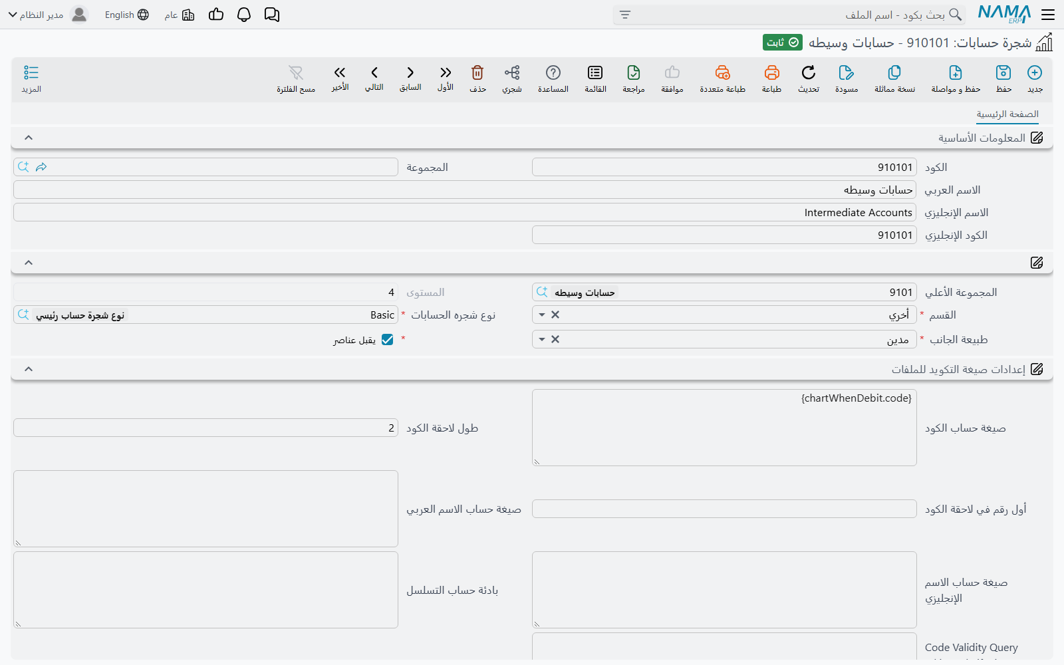
Task: Go to الأخير (Last) record
Action: coord(340,72)
